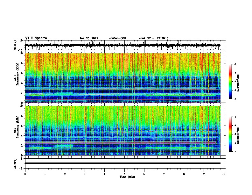Viewport: 252px width, 195px height.
Task: Click time axis tick label "3"
Action: (x=85, y=174)
